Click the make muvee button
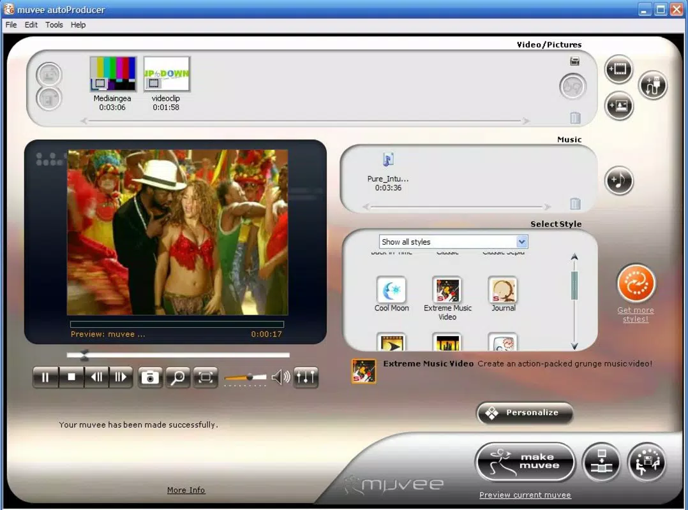 tap(525, 462)
